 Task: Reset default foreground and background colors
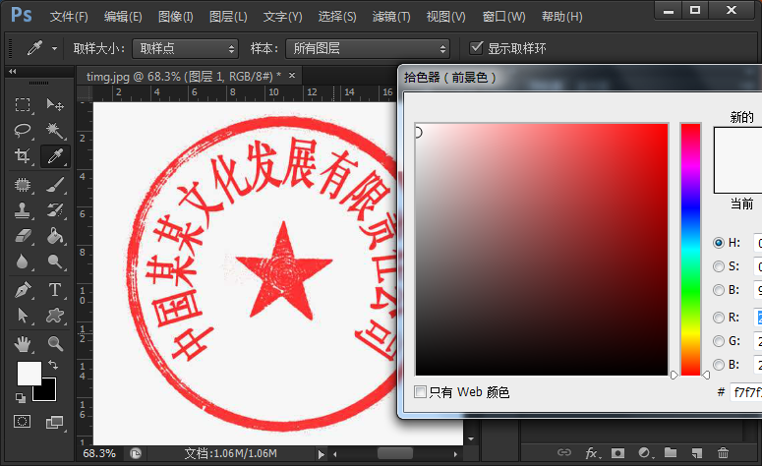[21, 398]
